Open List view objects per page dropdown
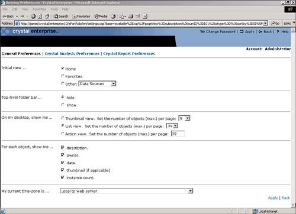296x214 pixels. [x=172, y=126]
